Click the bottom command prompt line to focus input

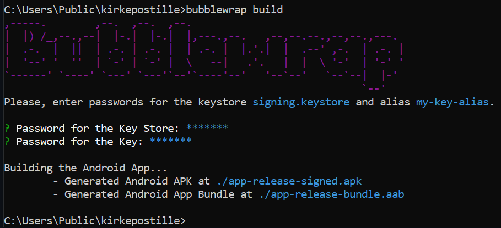(95, 220)
